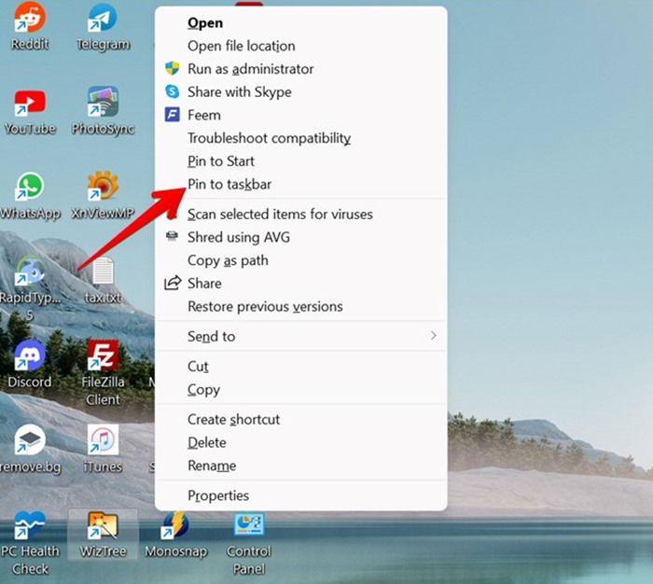Click Delete in the context menu
Image resolution: width=653 pixels, height=584 pixels.
click(300, 442)
